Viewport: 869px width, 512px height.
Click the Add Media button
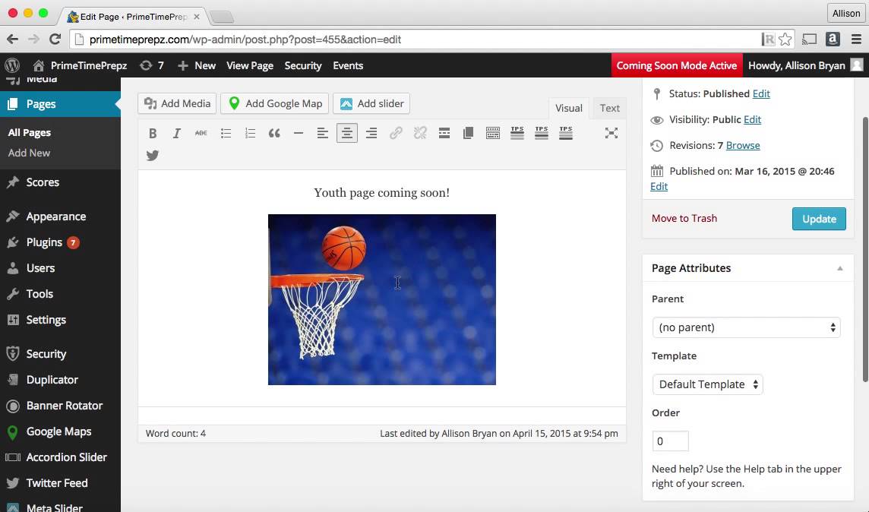pyautogui.click(x=177, y=103)
